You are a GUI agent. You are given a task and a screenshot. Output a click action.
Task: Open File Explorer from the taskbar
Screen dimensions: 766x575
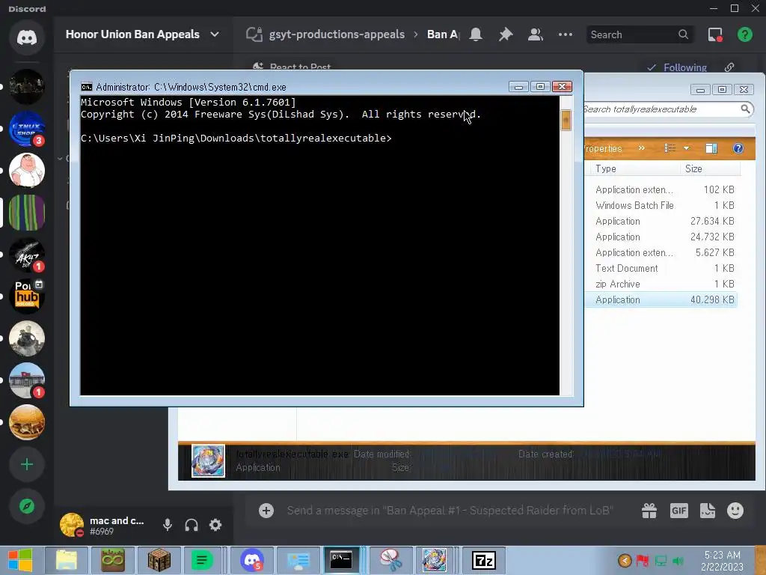pos(67,560)
